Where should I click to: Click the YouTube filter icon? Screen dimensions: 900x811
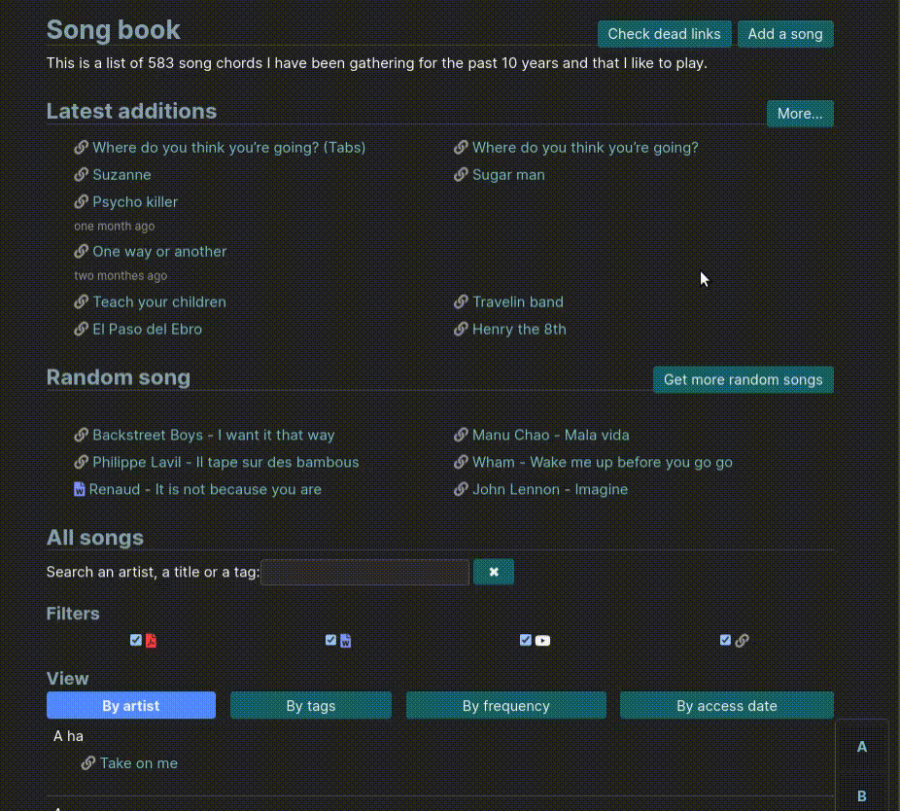[x=542, y=641]
